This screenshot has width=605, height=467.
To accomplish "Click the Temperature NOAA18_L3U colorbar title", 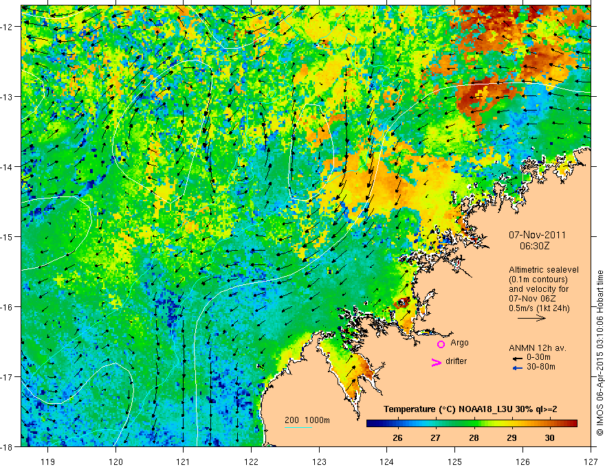I will [x=470, y=409].
